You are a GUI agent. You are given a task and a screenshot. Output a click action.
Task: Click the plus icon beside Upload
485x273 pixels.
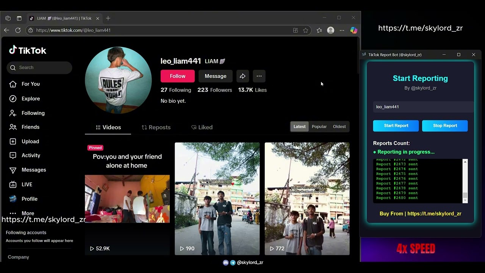tap(13, 141)
